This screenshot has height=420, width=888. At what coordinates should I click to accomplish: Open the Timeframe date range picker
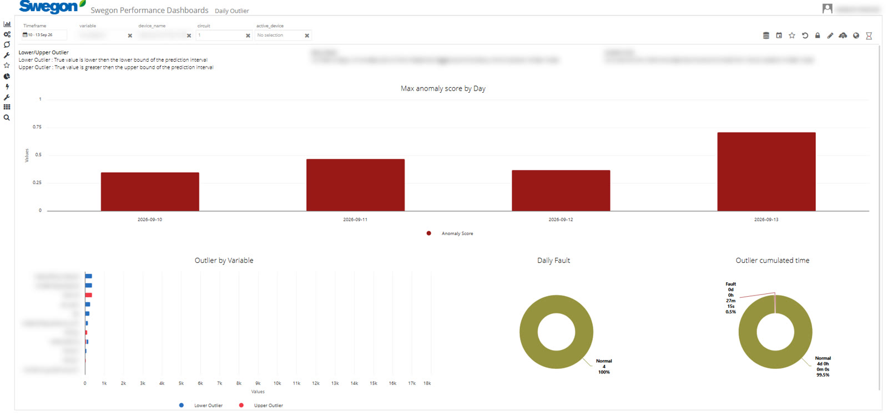coord(44,35)
